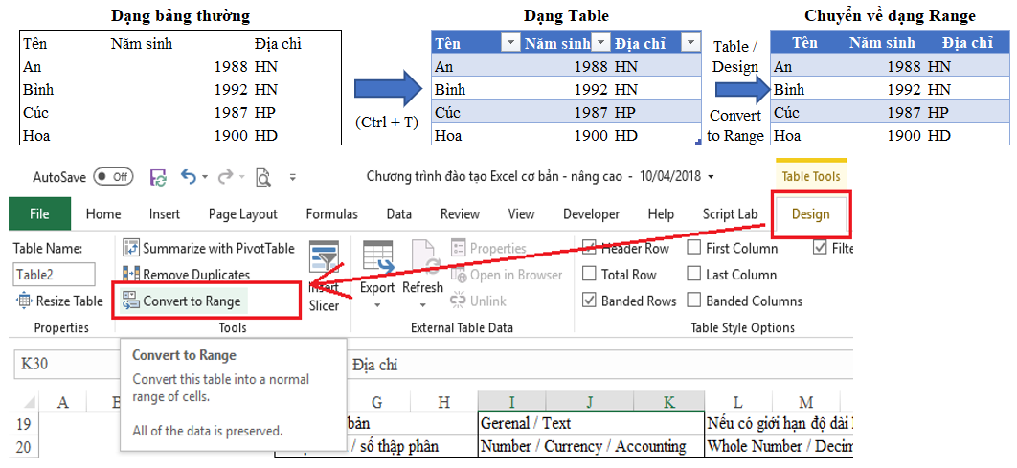Open the File menu tab
The width and height of the screenshot is (1017, 468).
[39, 214]
